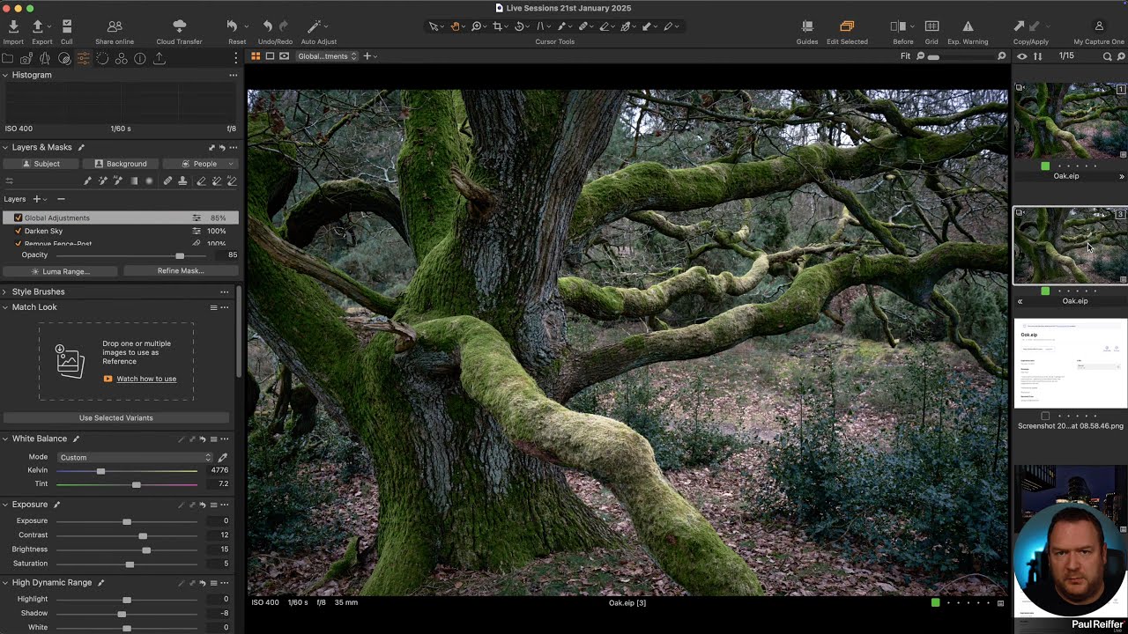Screen dimensions: 1128x634
Task: Open the Capture tool tab with camera icon
Action: tap(26, 58)
